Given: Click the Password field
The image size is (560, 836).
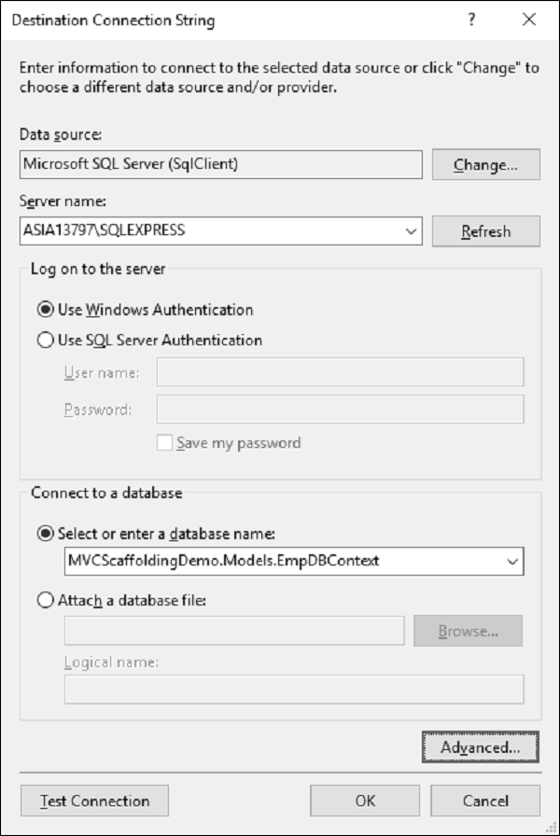Looking at the screenshot, I should tap(340, 409).
